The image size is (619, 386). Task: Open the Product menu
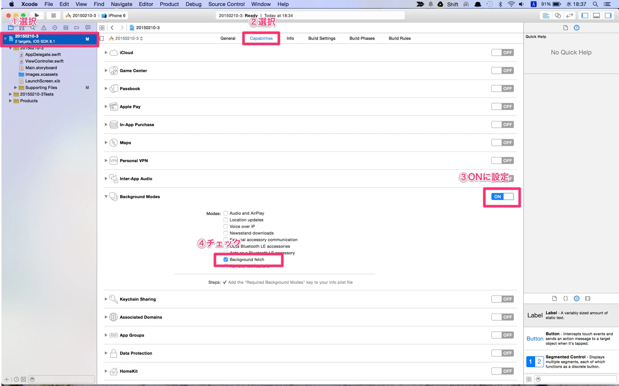pyautogui.click(x=169, y=4)
